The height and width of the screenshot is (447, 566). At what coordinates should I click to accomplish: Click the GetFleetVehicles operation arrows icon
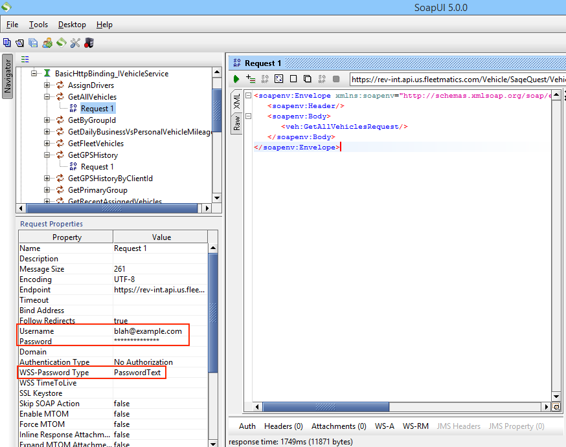point(60,144)
